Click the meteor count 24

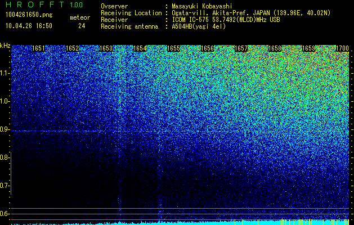(x=82, y=26)
